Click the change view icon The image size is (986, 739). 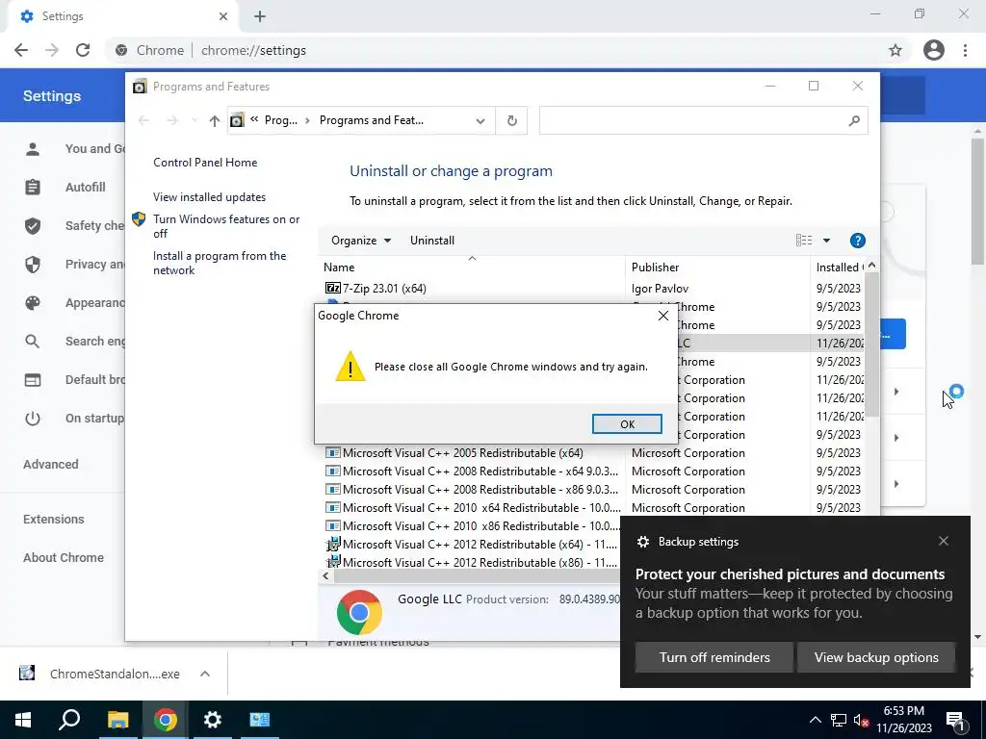click(x=804, y=240)
